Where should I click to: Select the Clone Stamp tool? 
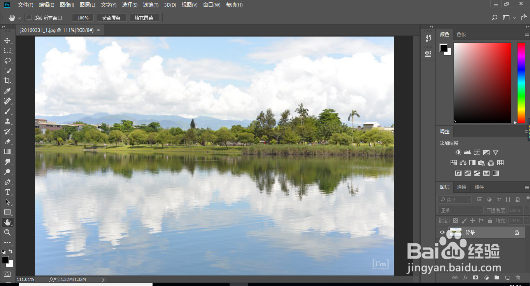point(7,121)
